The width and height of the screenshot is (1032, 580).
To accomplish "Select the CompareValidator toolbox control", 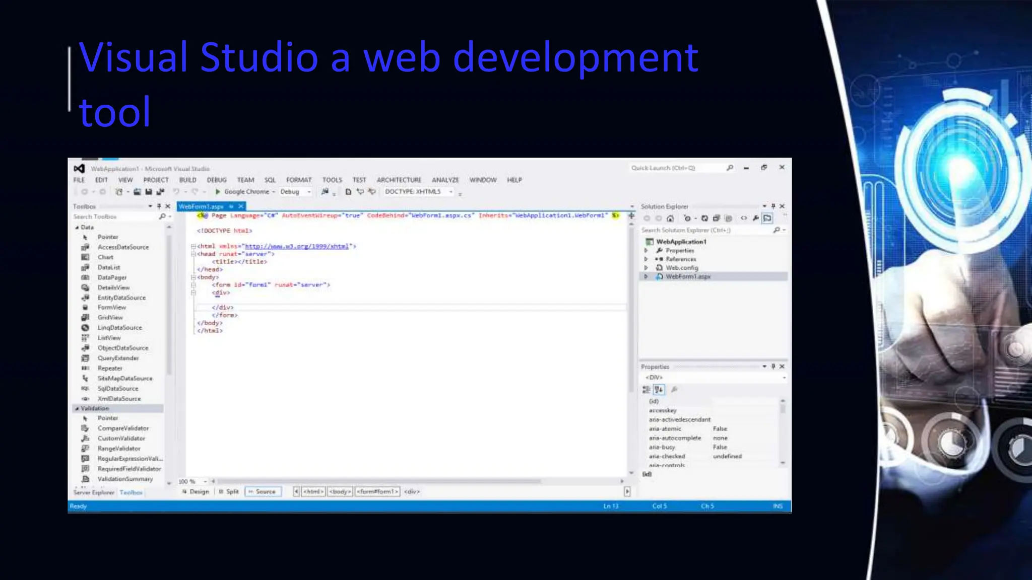I will (123, 428).
